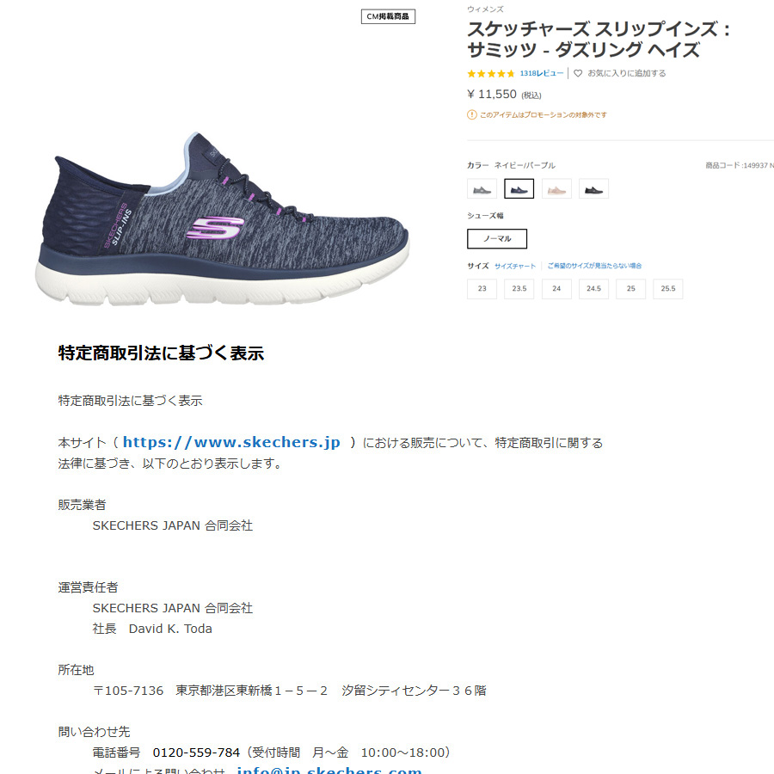The image size is (774, 774).
Task: Select size 25
Action: [631, 289]
